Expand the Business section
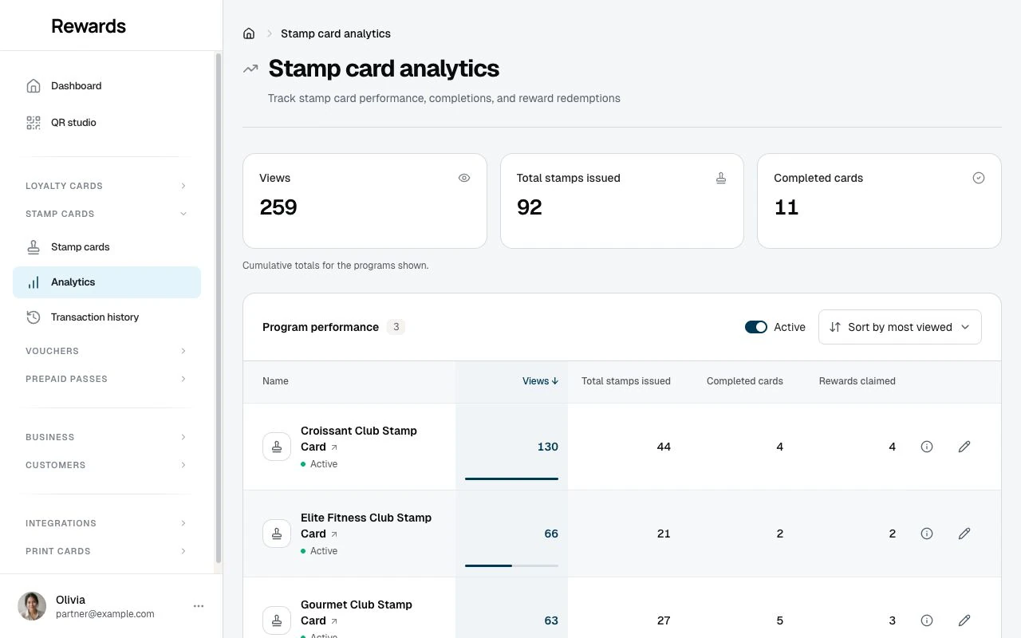This screenshot has width=1021, height=638. [107, 437]
